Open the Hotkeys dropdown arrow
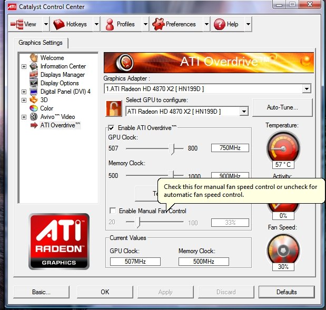Image resolution: width=326 pixels, height=310 pixels. coord(96,24)
